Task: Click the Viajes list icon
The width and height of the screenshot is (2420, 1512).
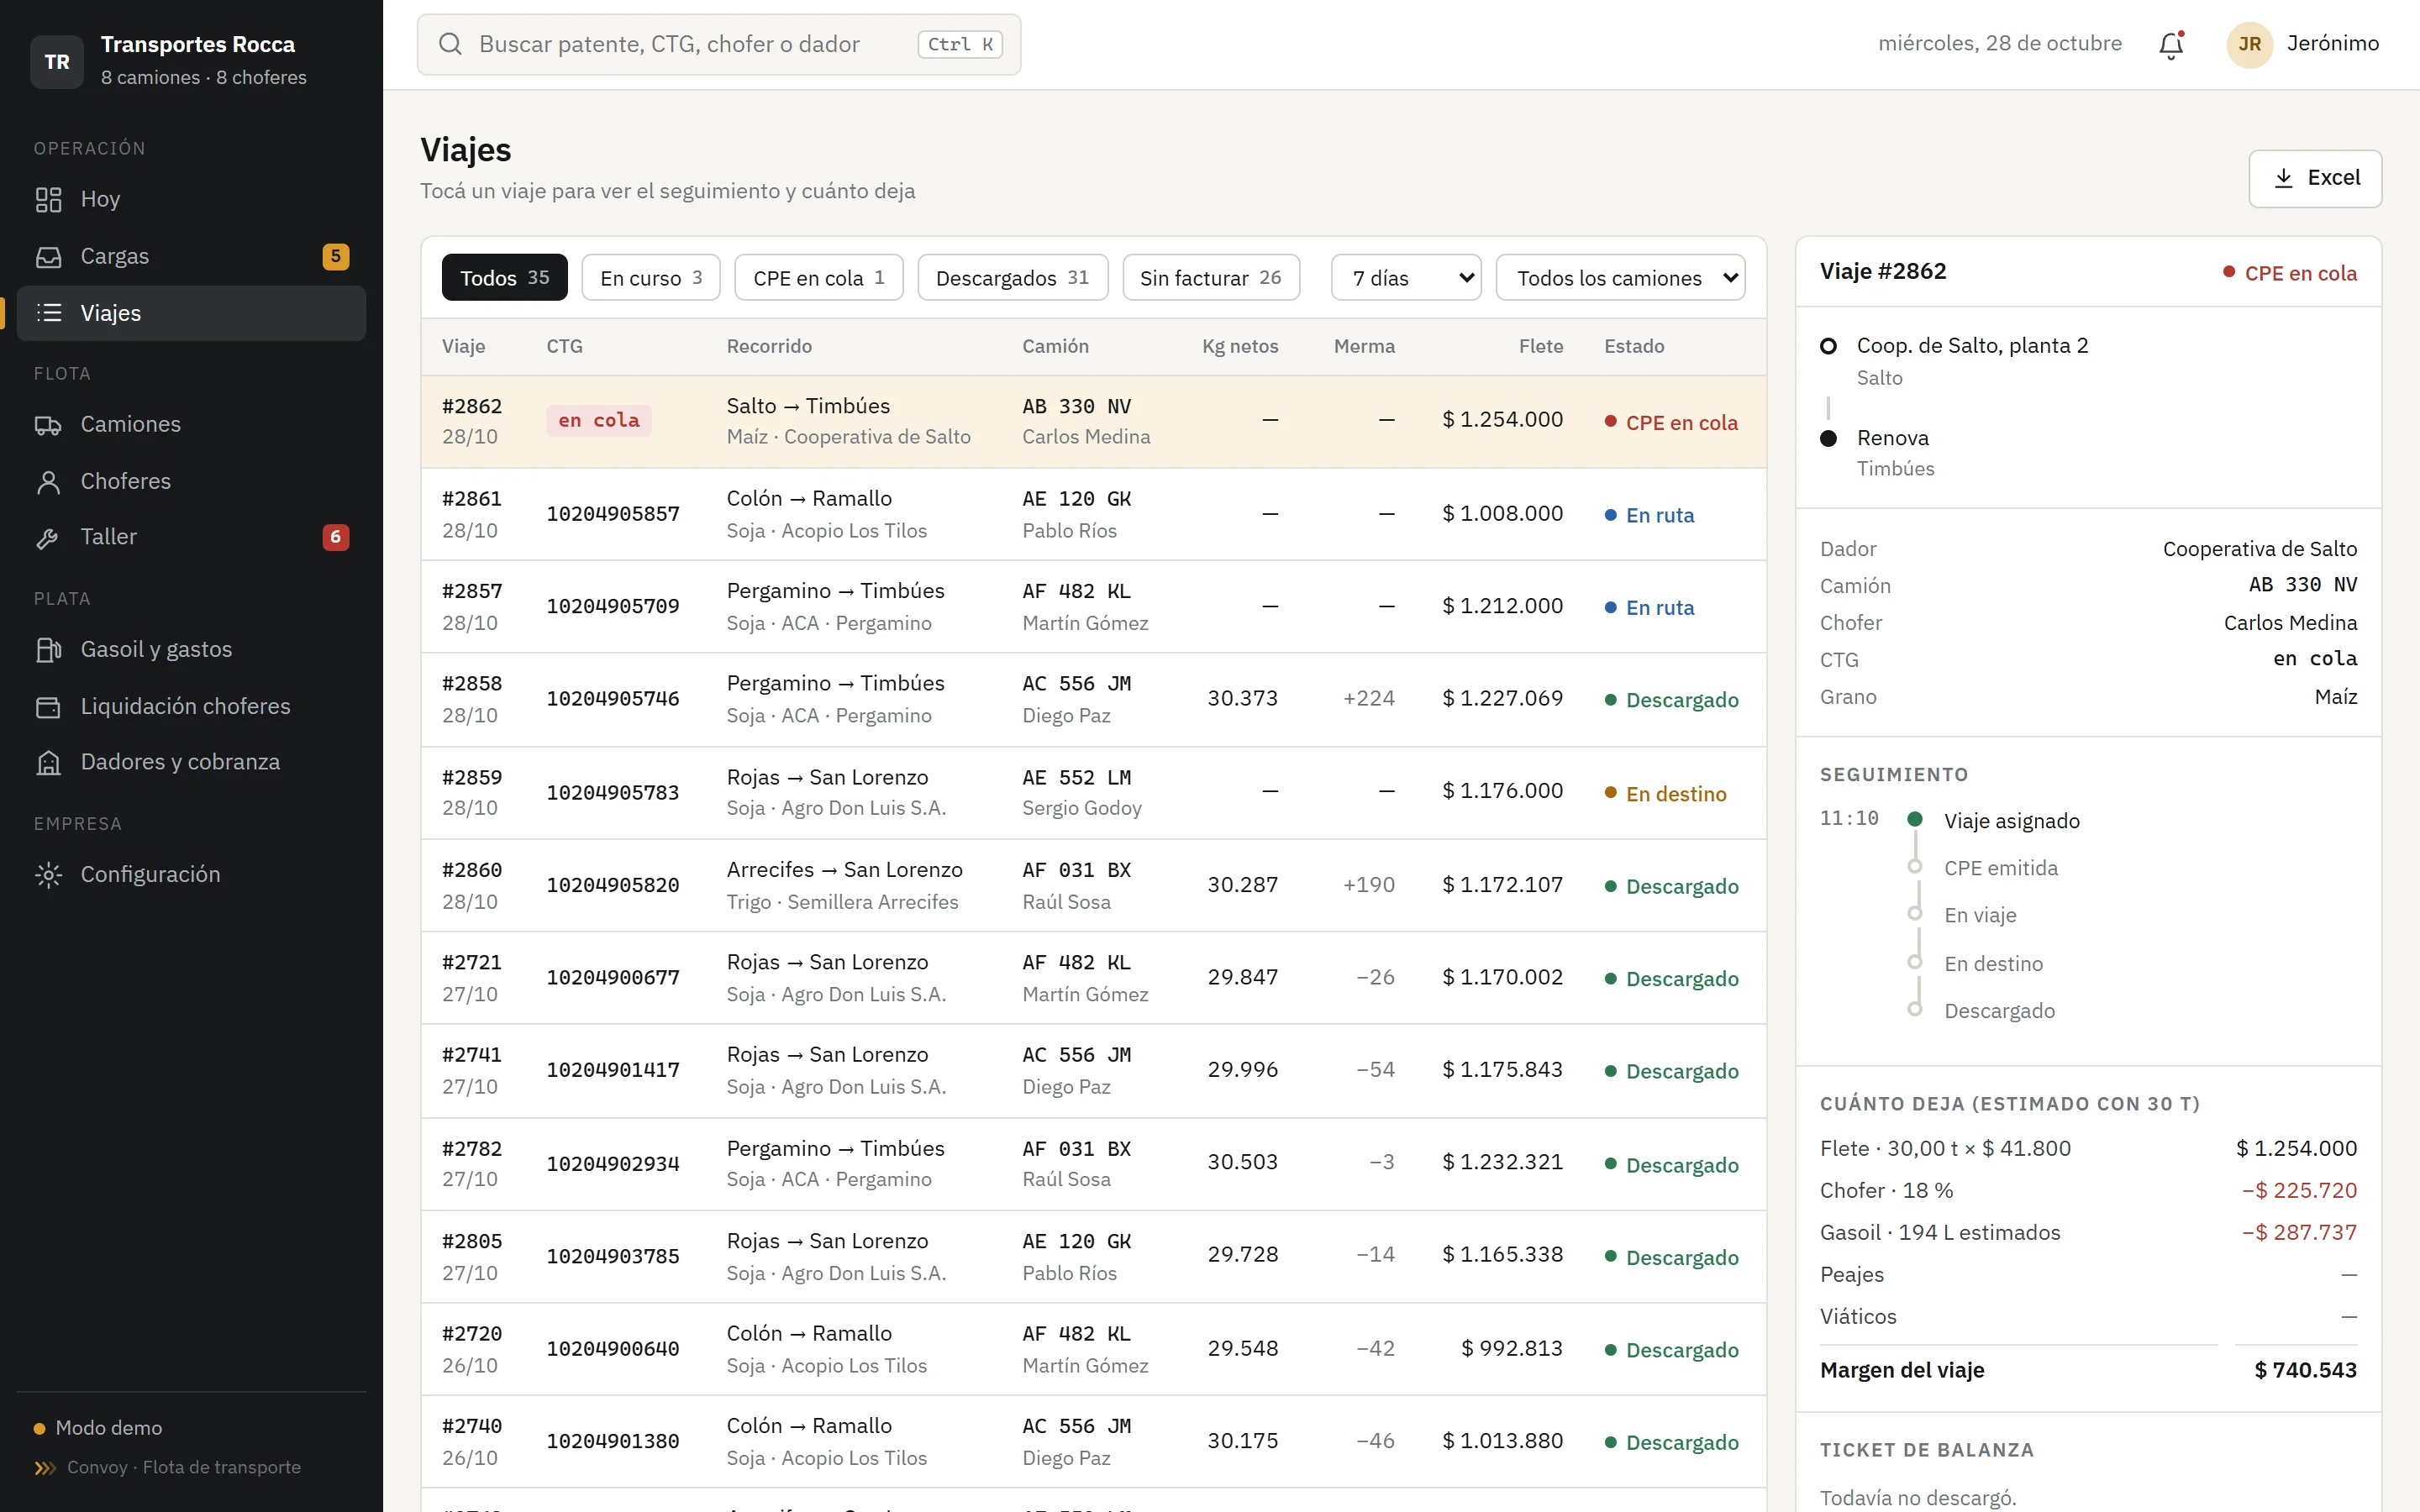Action: [48, 313]
